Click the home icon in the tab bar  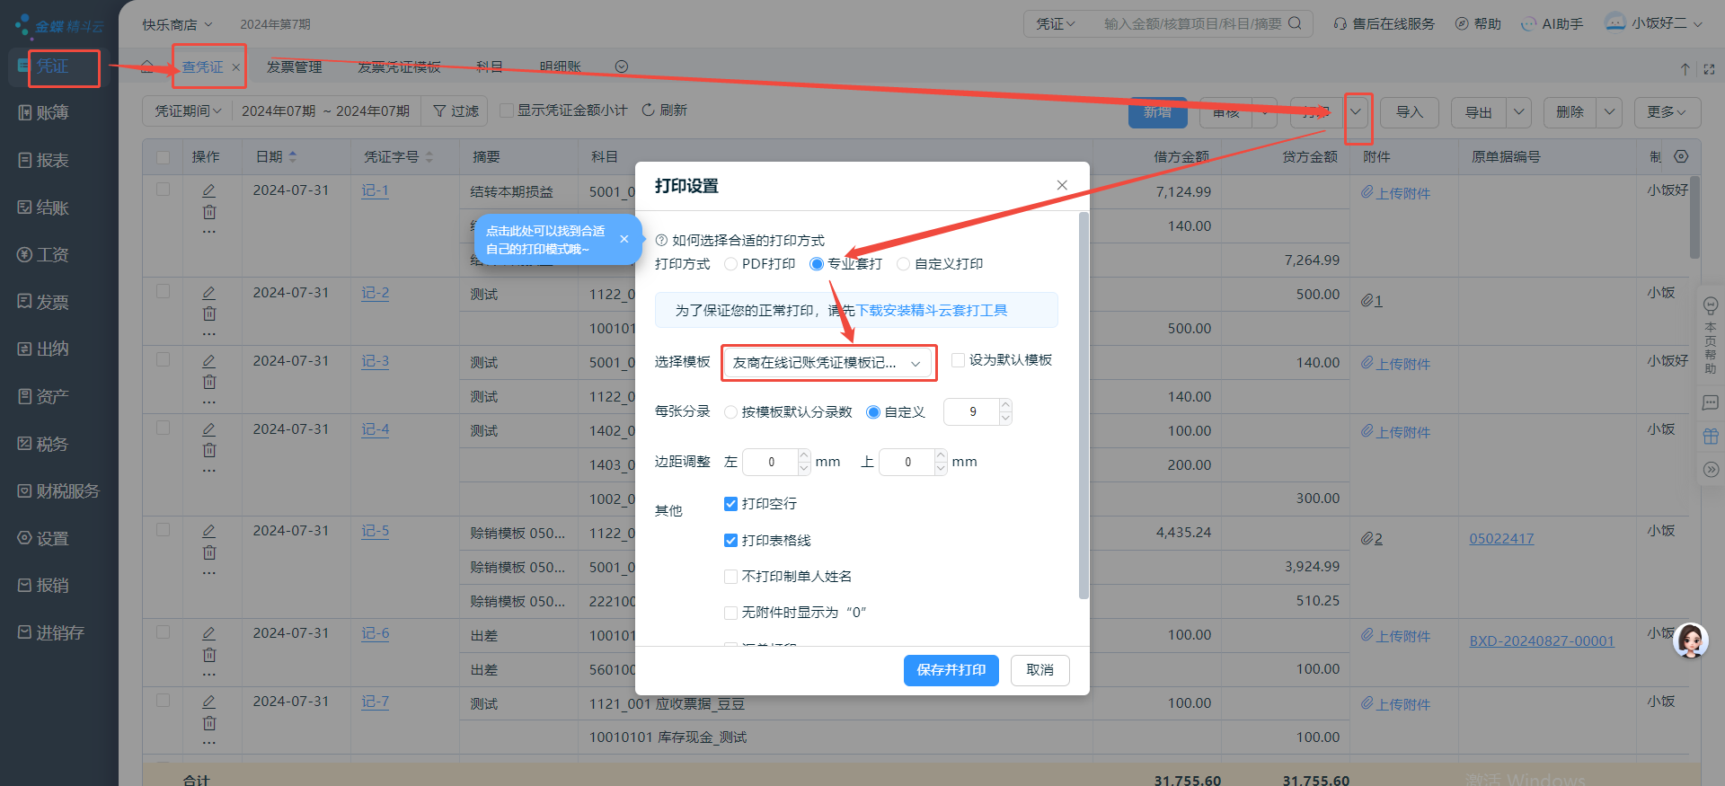[x=146, y=66]
